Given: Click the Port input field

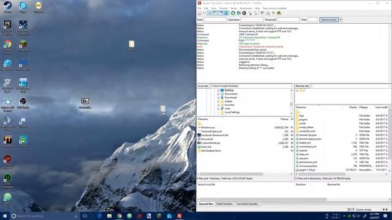Looking at the screenshot, I should [312, 20].
